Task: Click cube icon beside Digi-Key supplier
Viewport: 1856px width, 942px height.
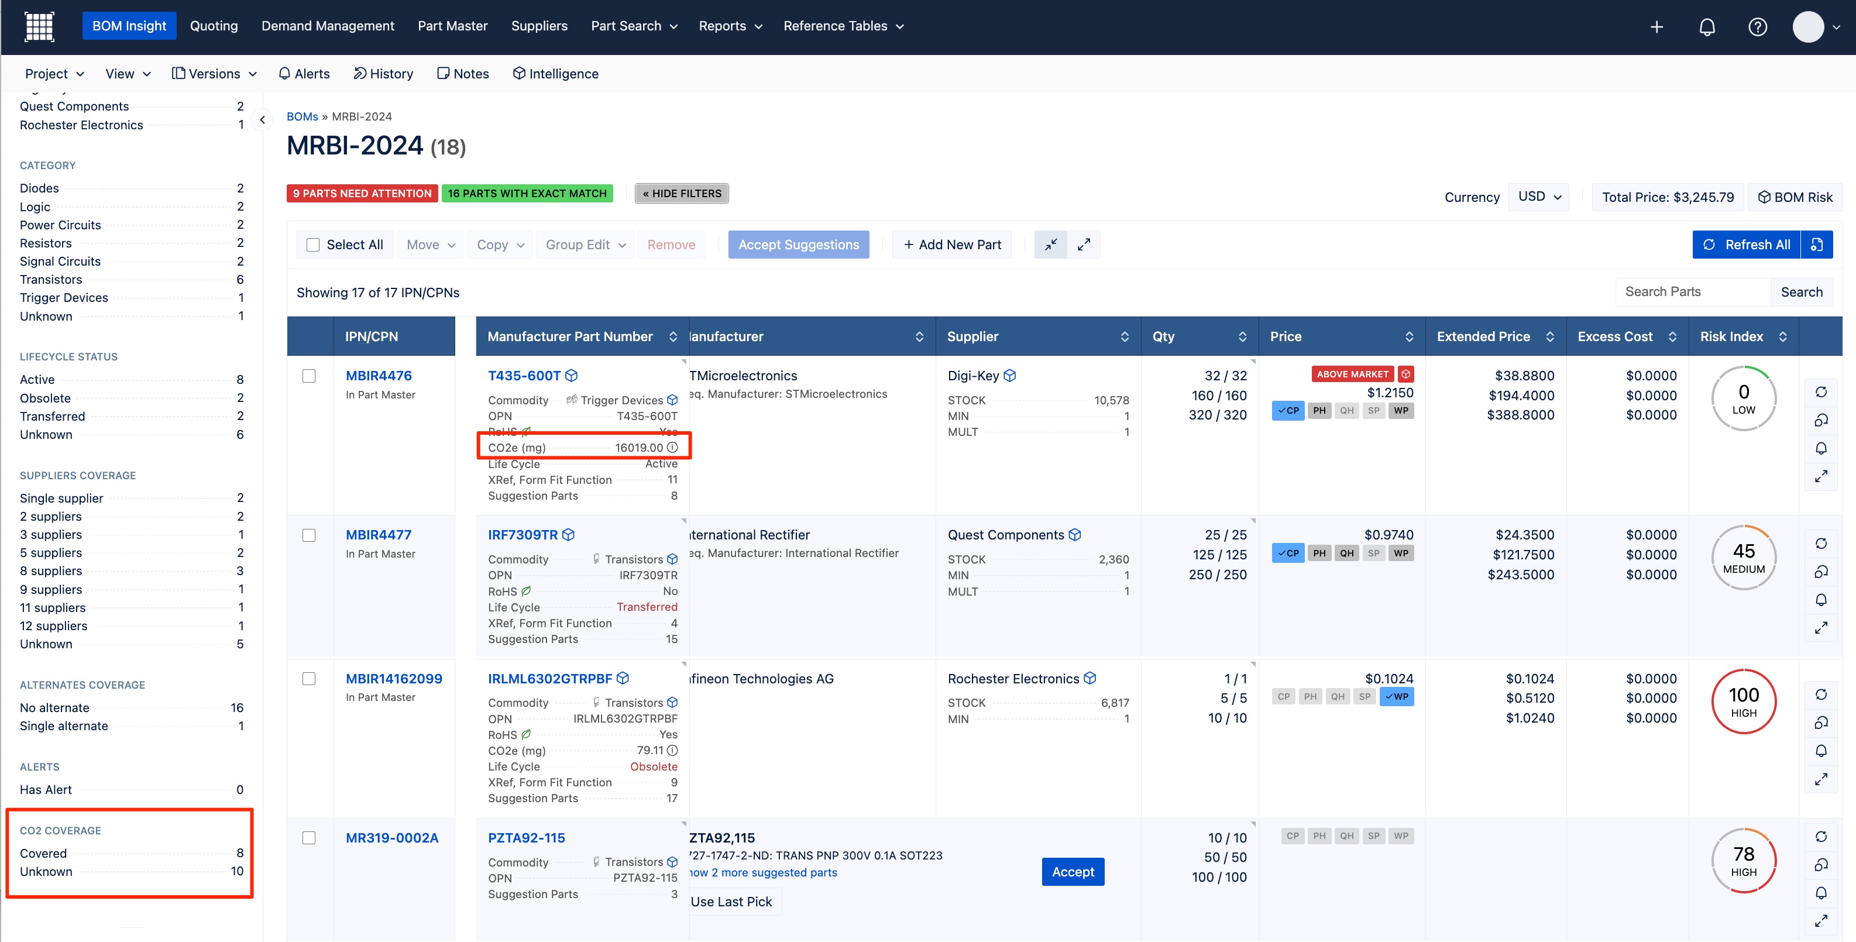Action: coord(1009,376)
